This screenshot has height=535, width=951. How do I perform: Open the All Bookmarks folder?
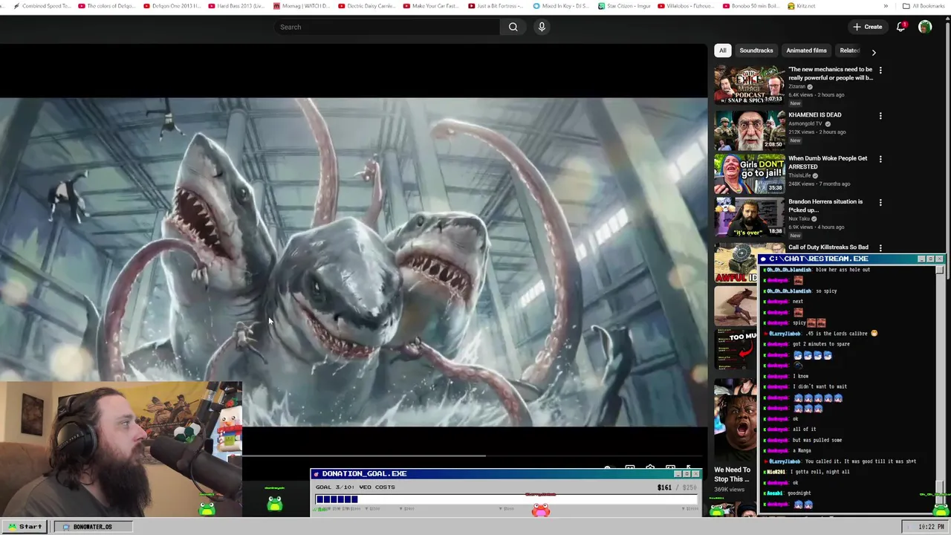click(x=924, y=6)
